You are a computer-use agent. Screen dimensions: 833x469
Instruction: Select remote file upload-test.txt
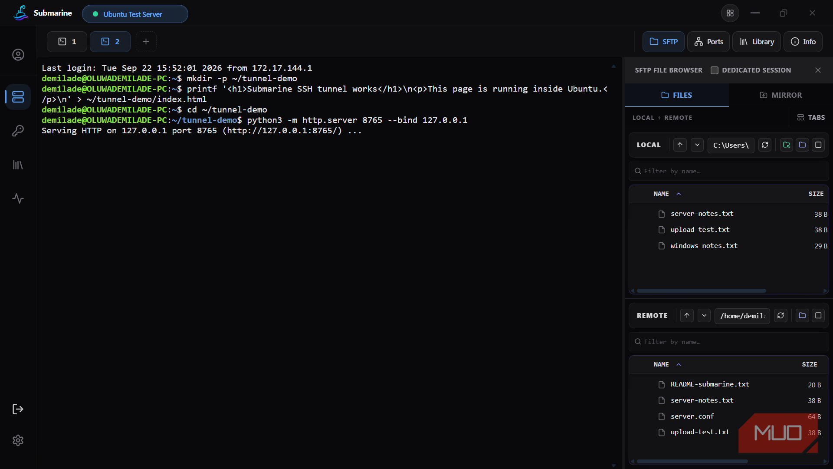pos(729,432)
